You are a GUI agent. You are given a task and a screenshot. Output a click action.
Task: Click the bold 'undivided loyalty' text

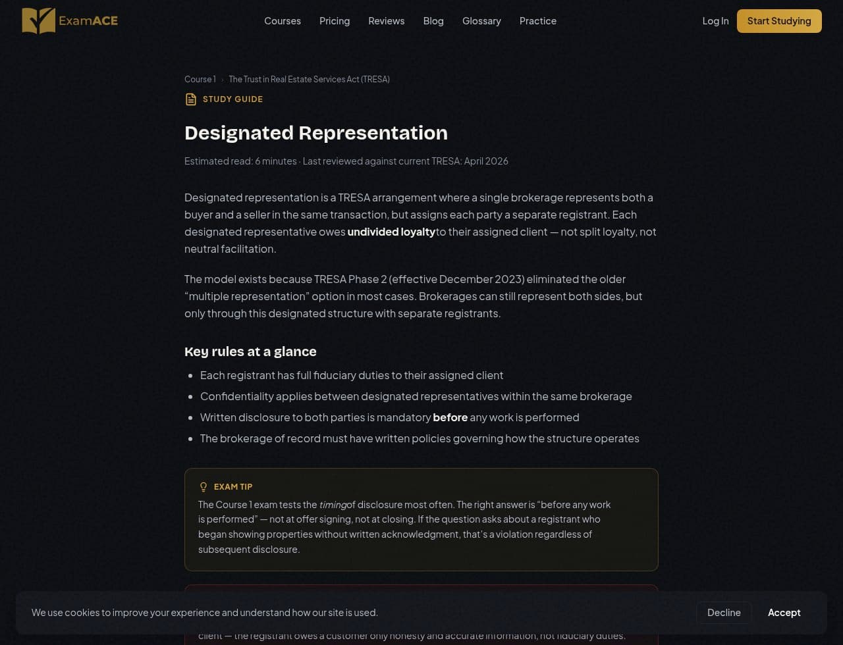coord(391,232)
